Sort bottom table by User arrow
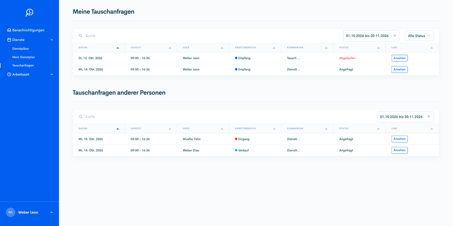453x226 pixels. (x=222, y=129)
